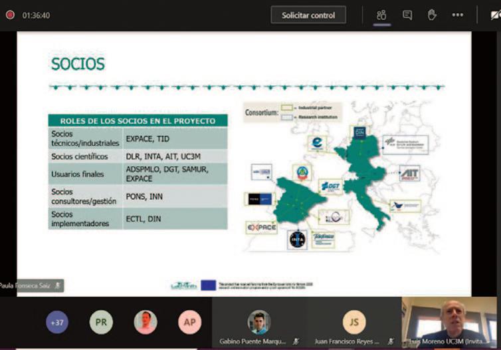Viewport: 501px width, 350px height.
Task: Click the ADSPMLO, DGT, SAMUR, EXPACE cell
Action: click(x=175, y=174)
